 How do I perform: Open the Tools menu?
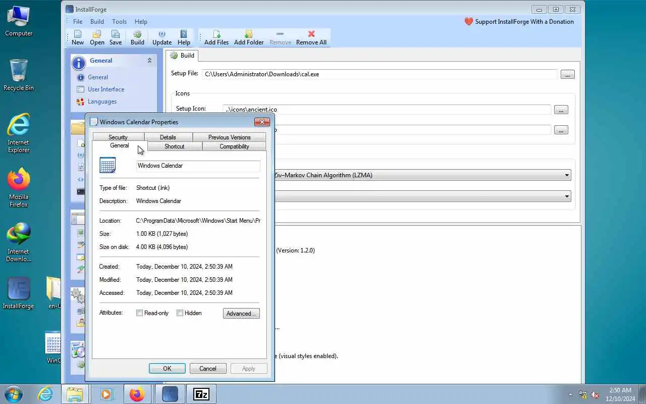pos(119,22)
